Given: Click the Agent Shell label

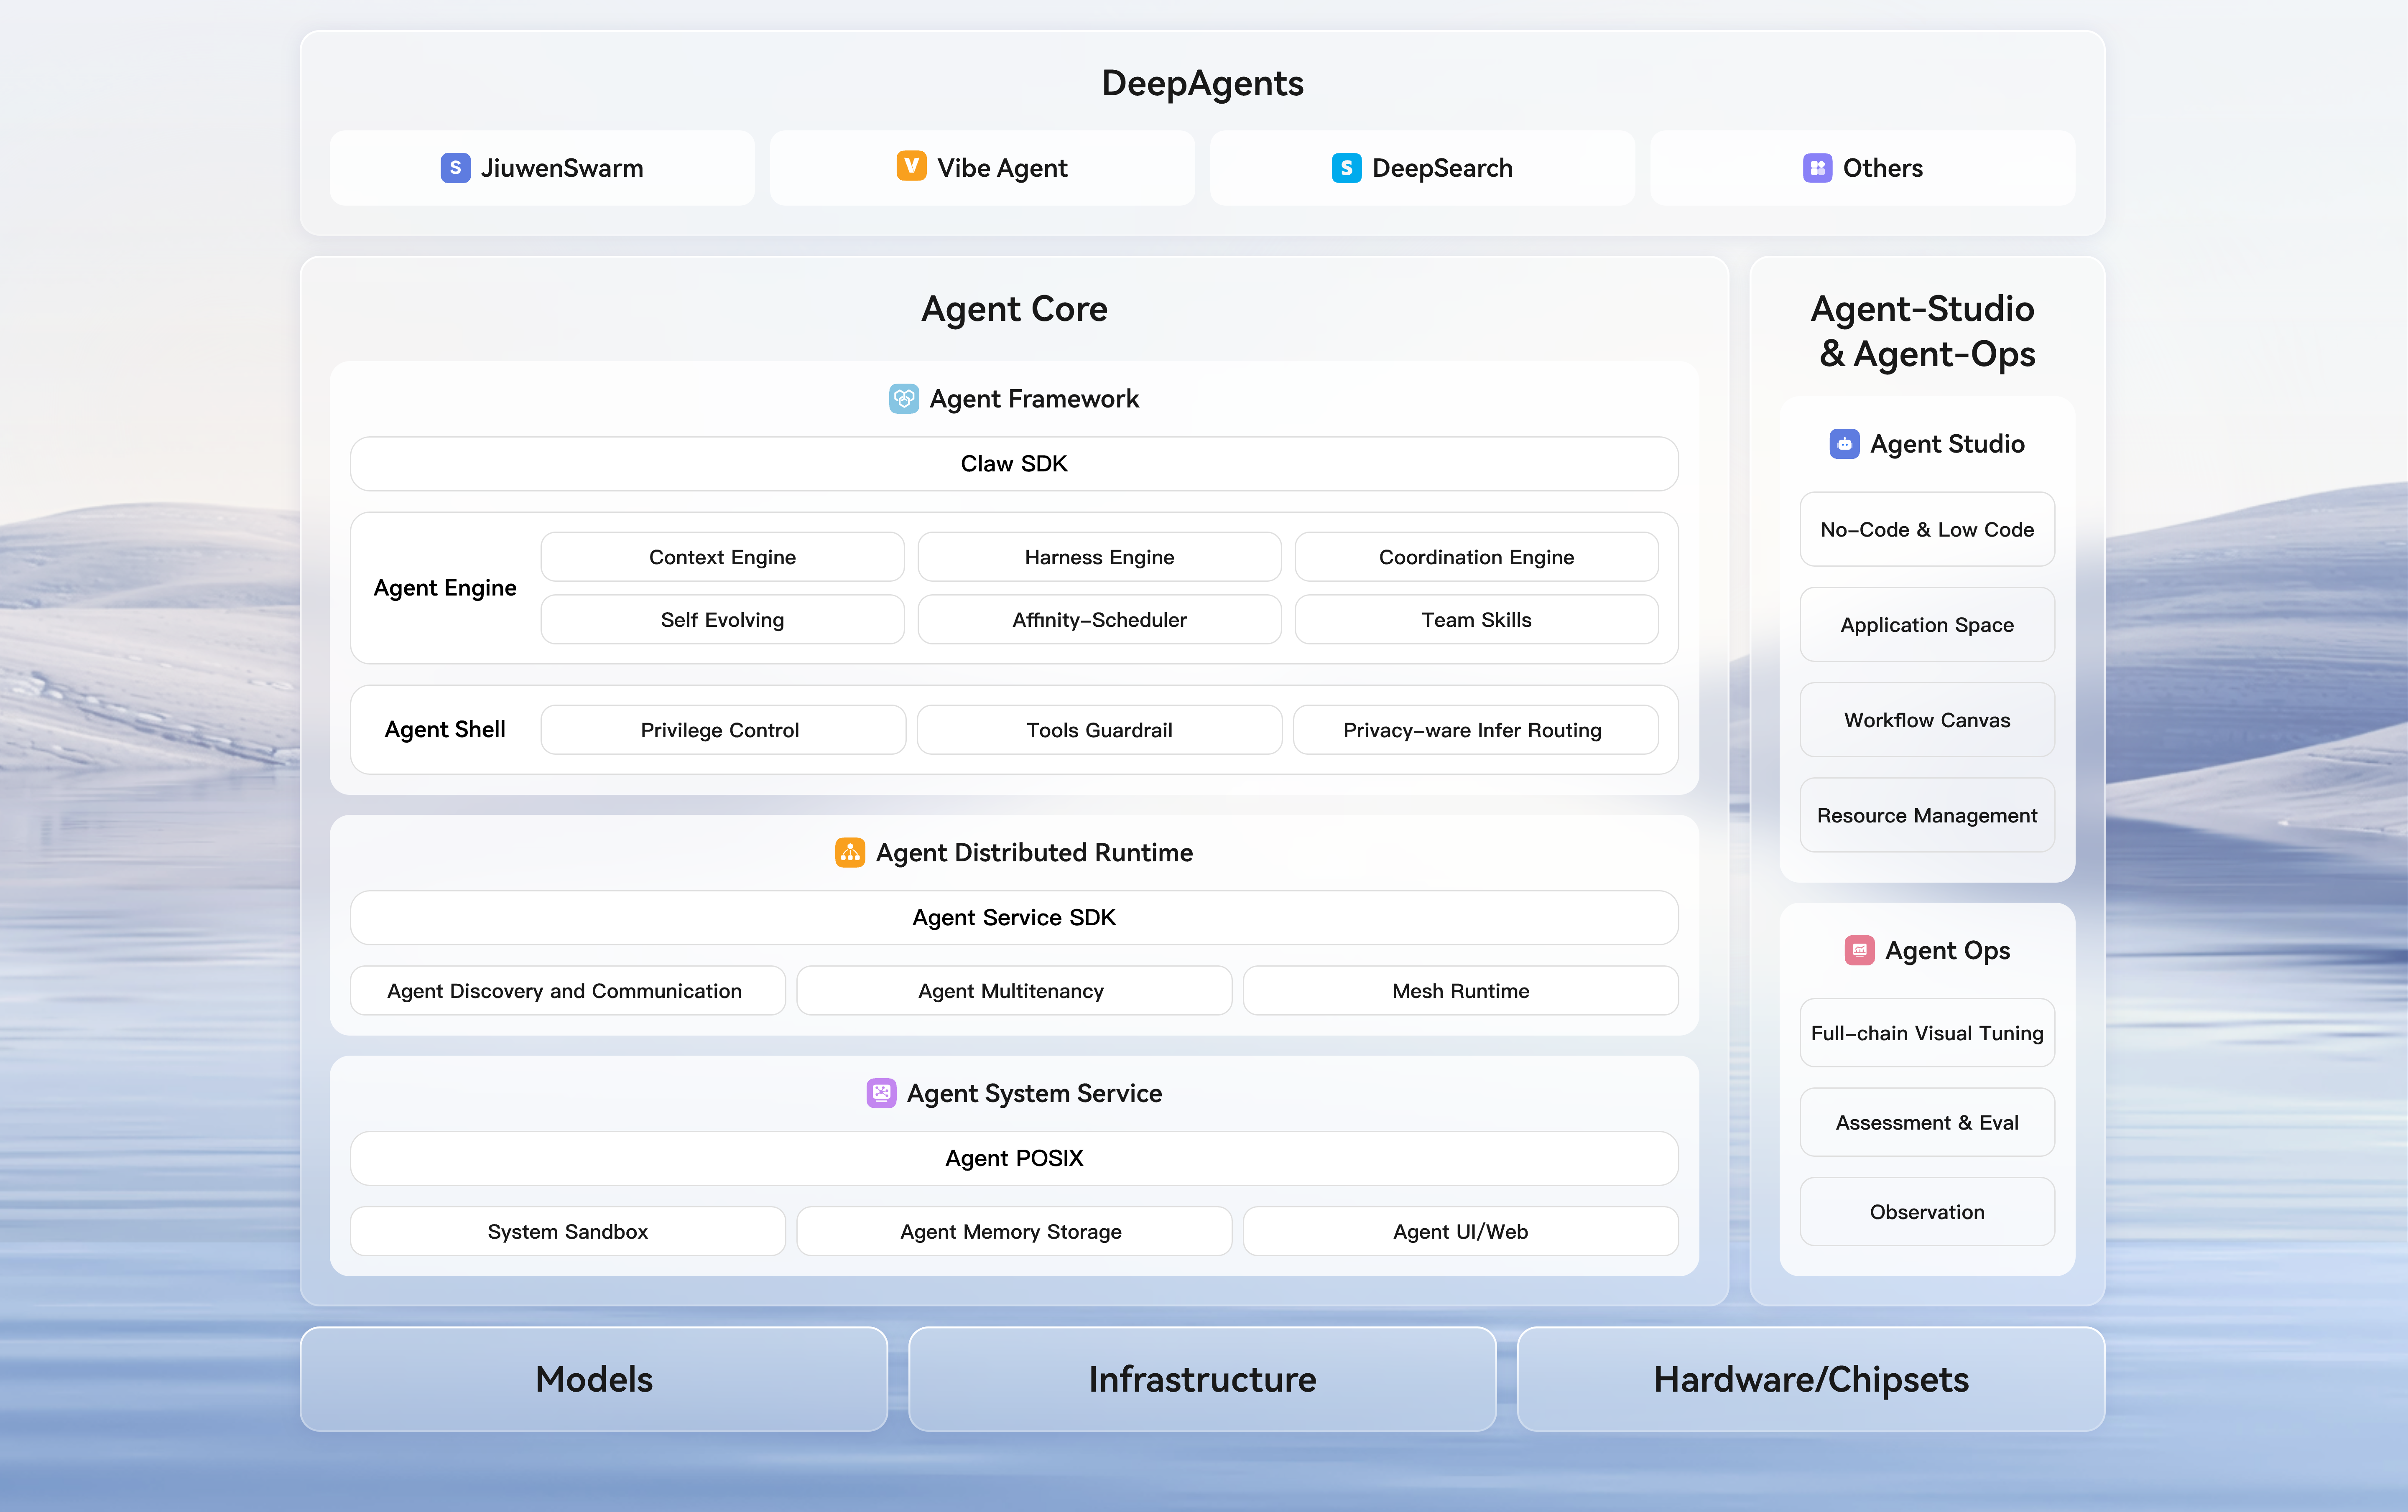Looking at the screenshot, I should [445, 731].
